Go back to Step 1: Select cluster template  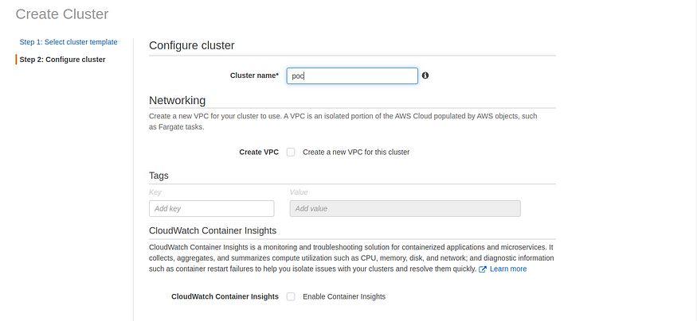coord(69,42)
